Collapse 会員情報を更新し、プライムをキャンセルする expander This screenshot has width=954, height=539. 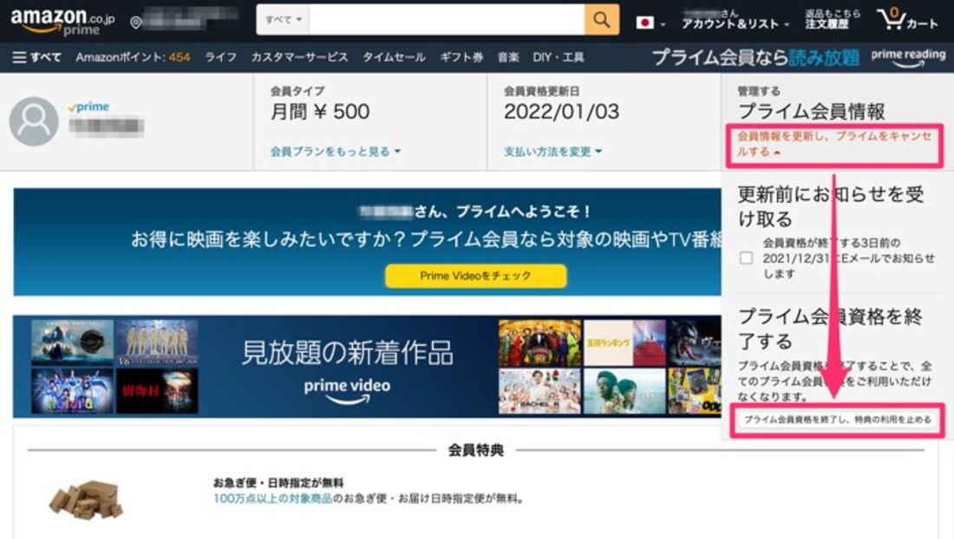(x=833, y=144)
